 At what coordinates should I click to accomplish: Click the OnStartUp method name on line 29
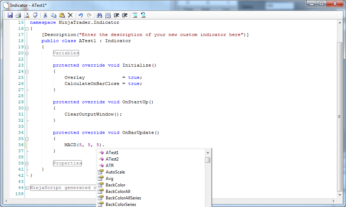135,102
